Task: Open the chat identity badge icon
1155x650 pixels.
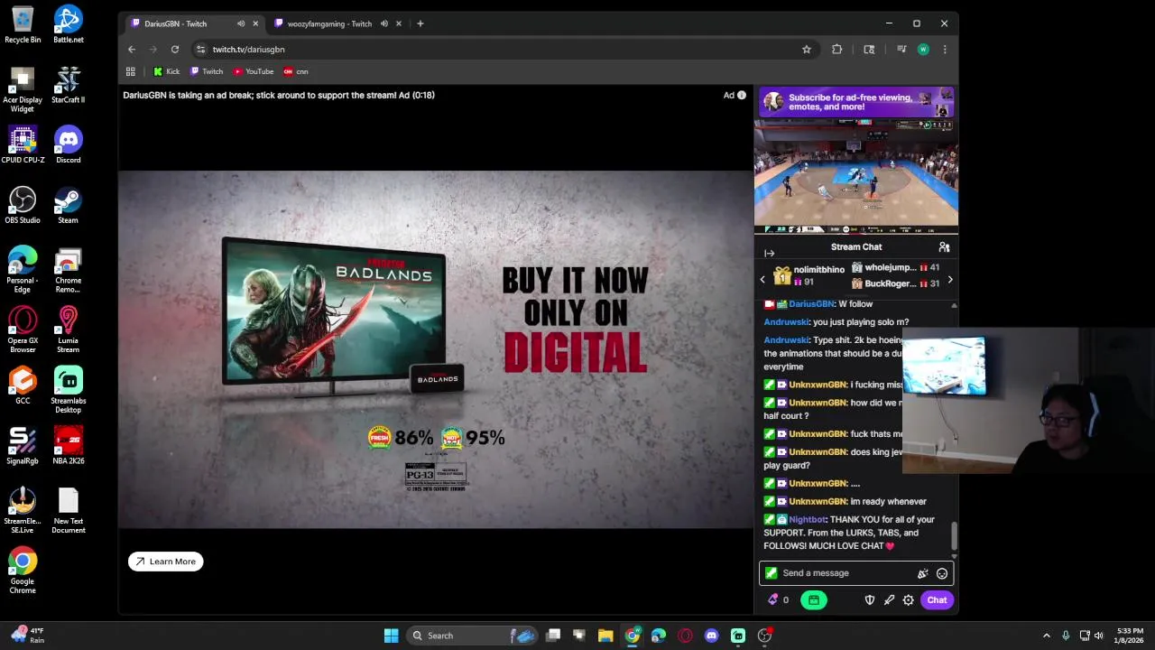Action: click(x=772, y=573)
